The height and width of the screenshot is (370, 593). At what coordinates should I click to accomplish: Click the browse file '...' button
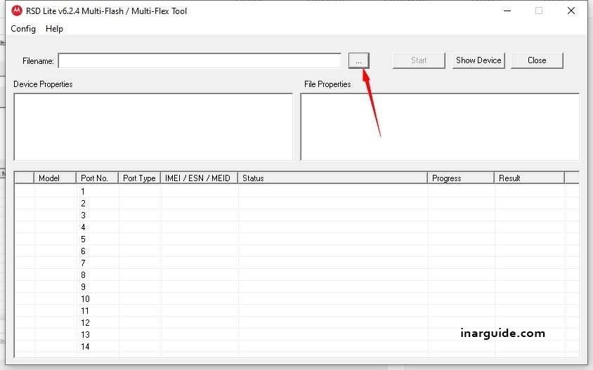tap(358, 61)
